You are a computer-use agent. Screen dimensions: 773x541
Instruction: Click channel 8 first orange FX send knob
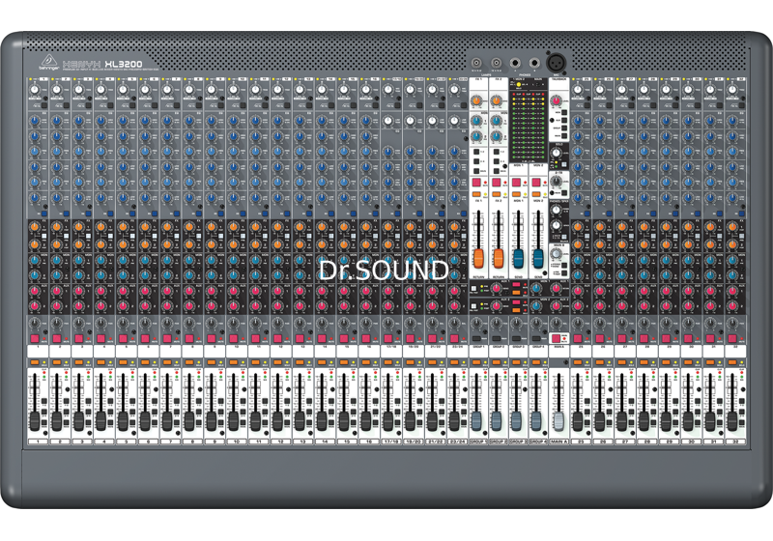189,227
